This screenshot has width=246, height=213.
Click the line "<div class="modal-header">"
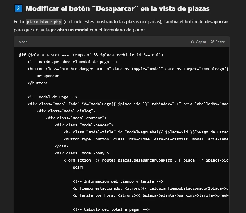pos(84,125)
